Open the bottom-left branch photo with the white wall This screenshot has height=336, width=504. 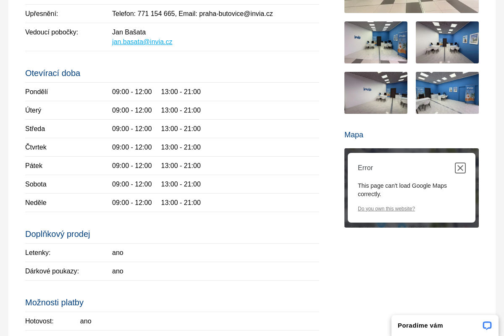(376, 93)
